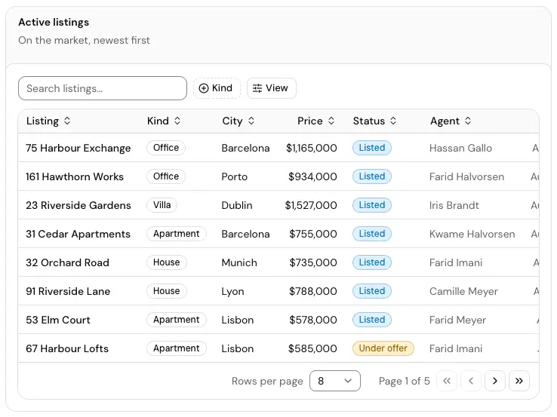Image resolution: width=557 pixels, height=417 pixels.
Task: Click the price $755,000
Action: click(x=313, y=234)
